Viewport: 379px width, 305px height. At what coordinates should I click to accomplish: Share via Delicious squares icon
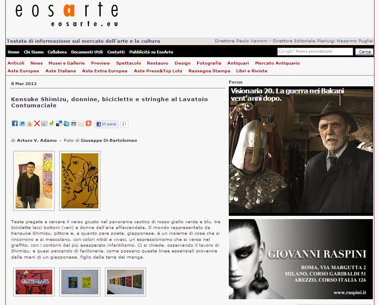click(x=59, y=123)
